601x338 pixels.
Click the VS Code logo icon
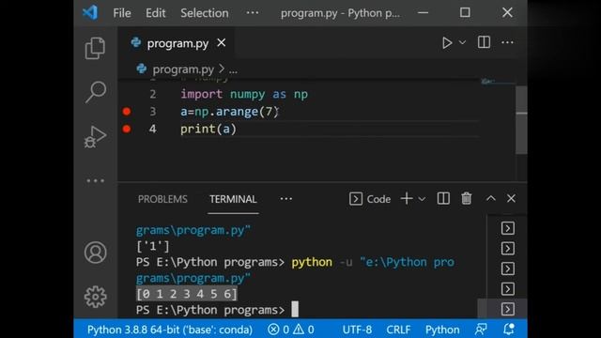(x=90, y=12)
